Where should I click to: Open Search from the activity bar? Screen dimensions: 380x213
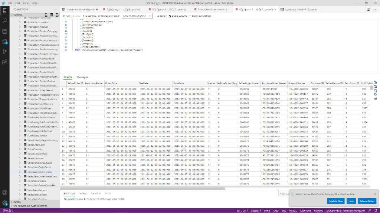click(4, 20)
